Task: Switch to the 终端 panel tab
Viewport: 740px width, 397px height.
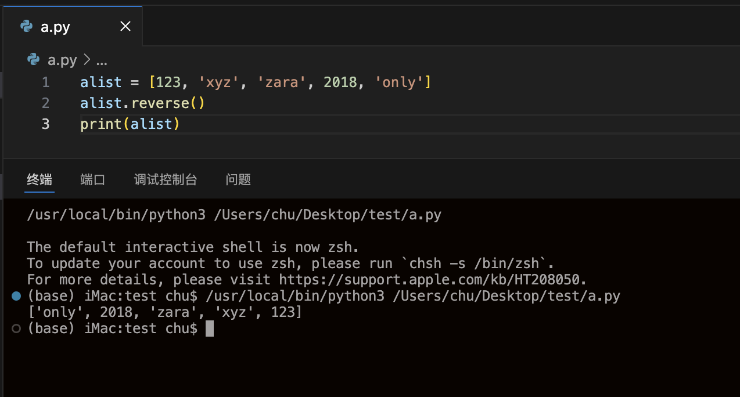Action: click(39, 179)
